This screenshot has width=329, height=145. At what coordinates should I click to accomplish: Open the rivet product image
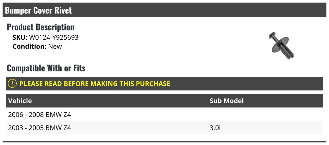tap(281, 45)
